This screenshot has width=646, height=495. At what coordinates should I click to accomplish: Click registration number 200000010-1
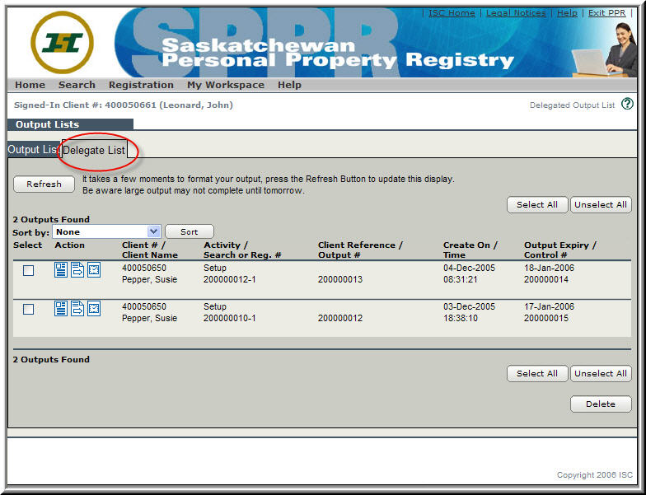[229, 318]
